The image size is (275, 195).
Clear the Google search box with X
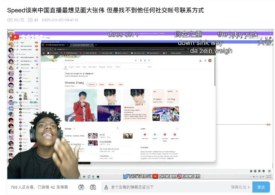pos(136,60)
